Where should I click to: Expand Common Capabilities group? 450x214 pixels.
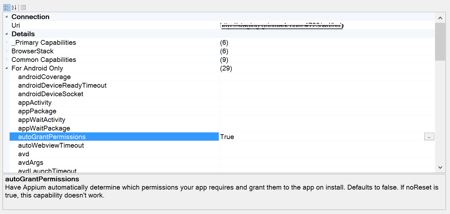click(x=6, y=60)
